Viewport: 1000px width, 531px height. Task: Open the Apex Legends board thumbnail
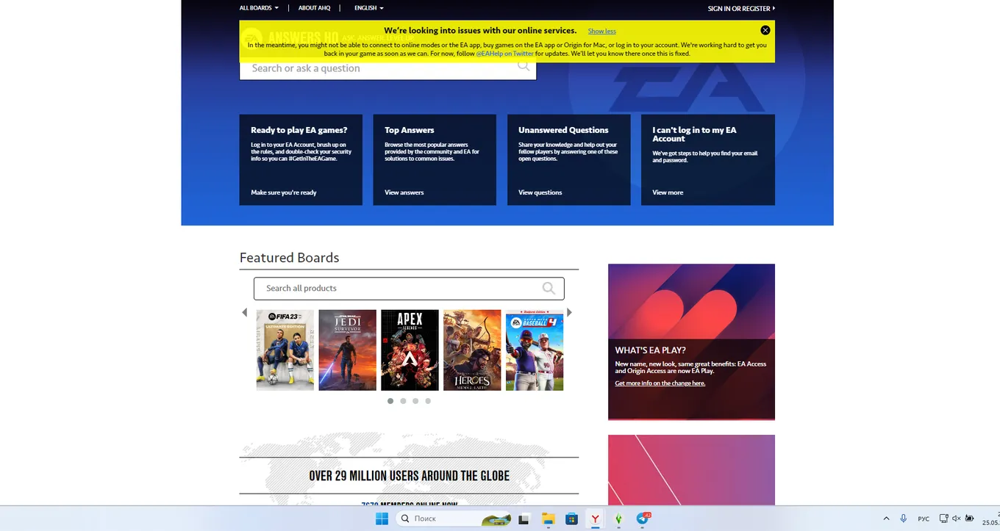click(410, 350)
